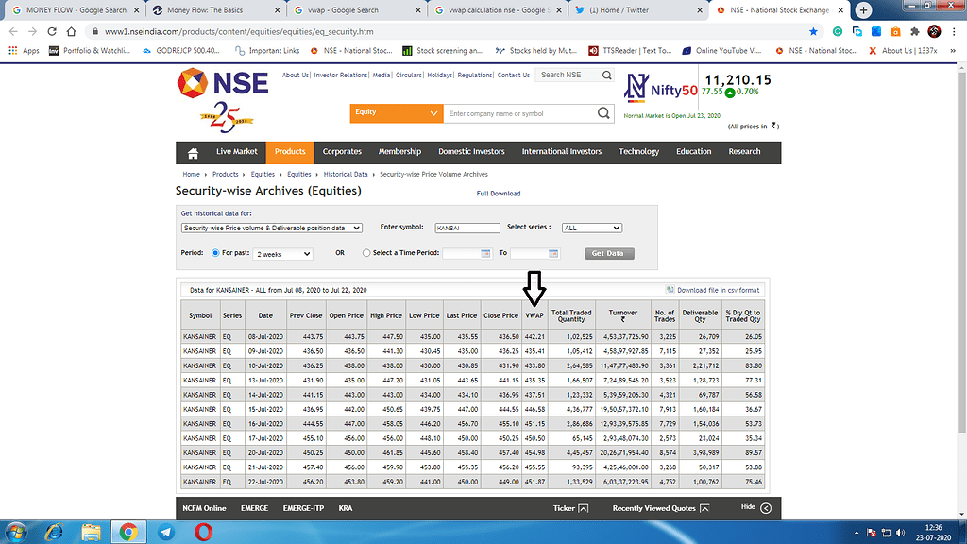Open the 'Select series' ALL dropdown
Image resolution: width=967 pixels, height=544 pixels.
[592, 228]
